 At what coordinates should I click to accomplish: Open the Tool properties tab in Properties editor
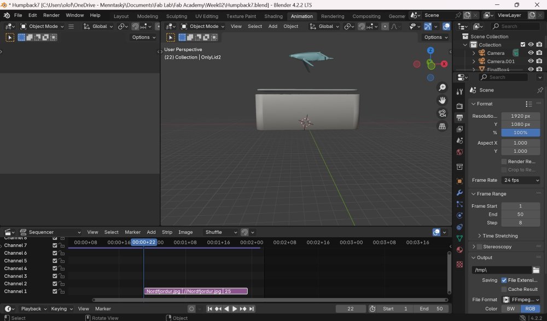459,92
